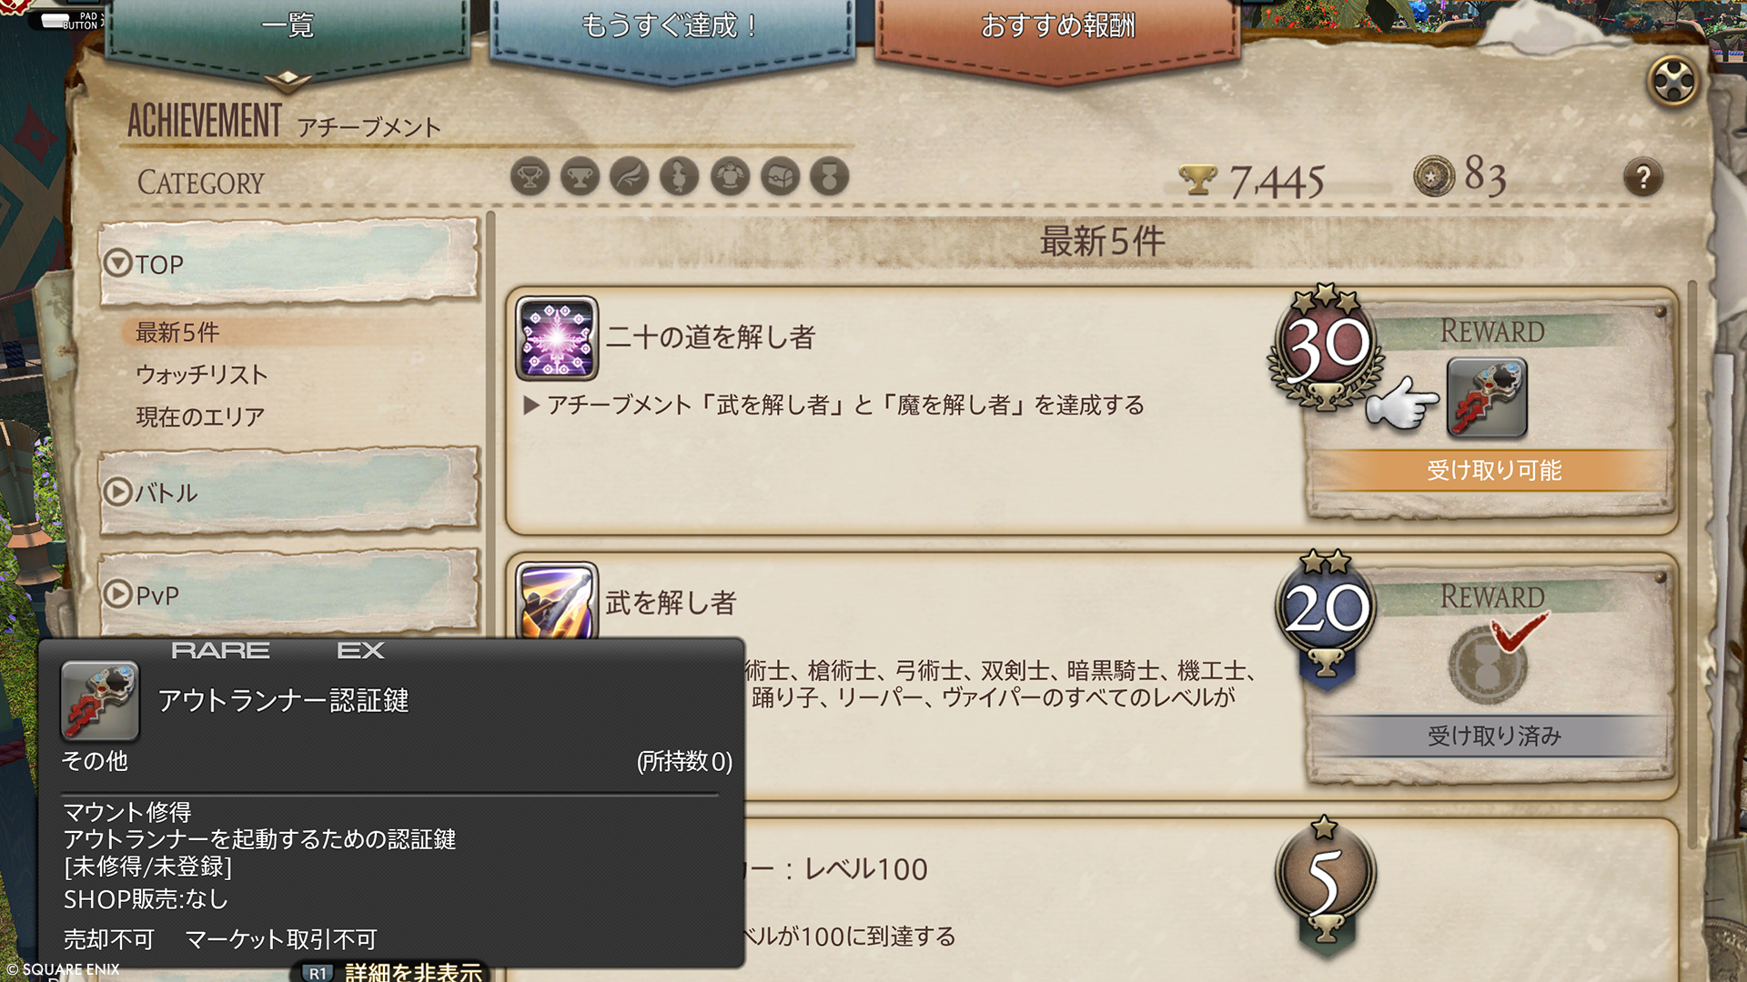Open the おすすめ報酬 tab
This screenshot has width=1747, height=982.
point(1057,27)
